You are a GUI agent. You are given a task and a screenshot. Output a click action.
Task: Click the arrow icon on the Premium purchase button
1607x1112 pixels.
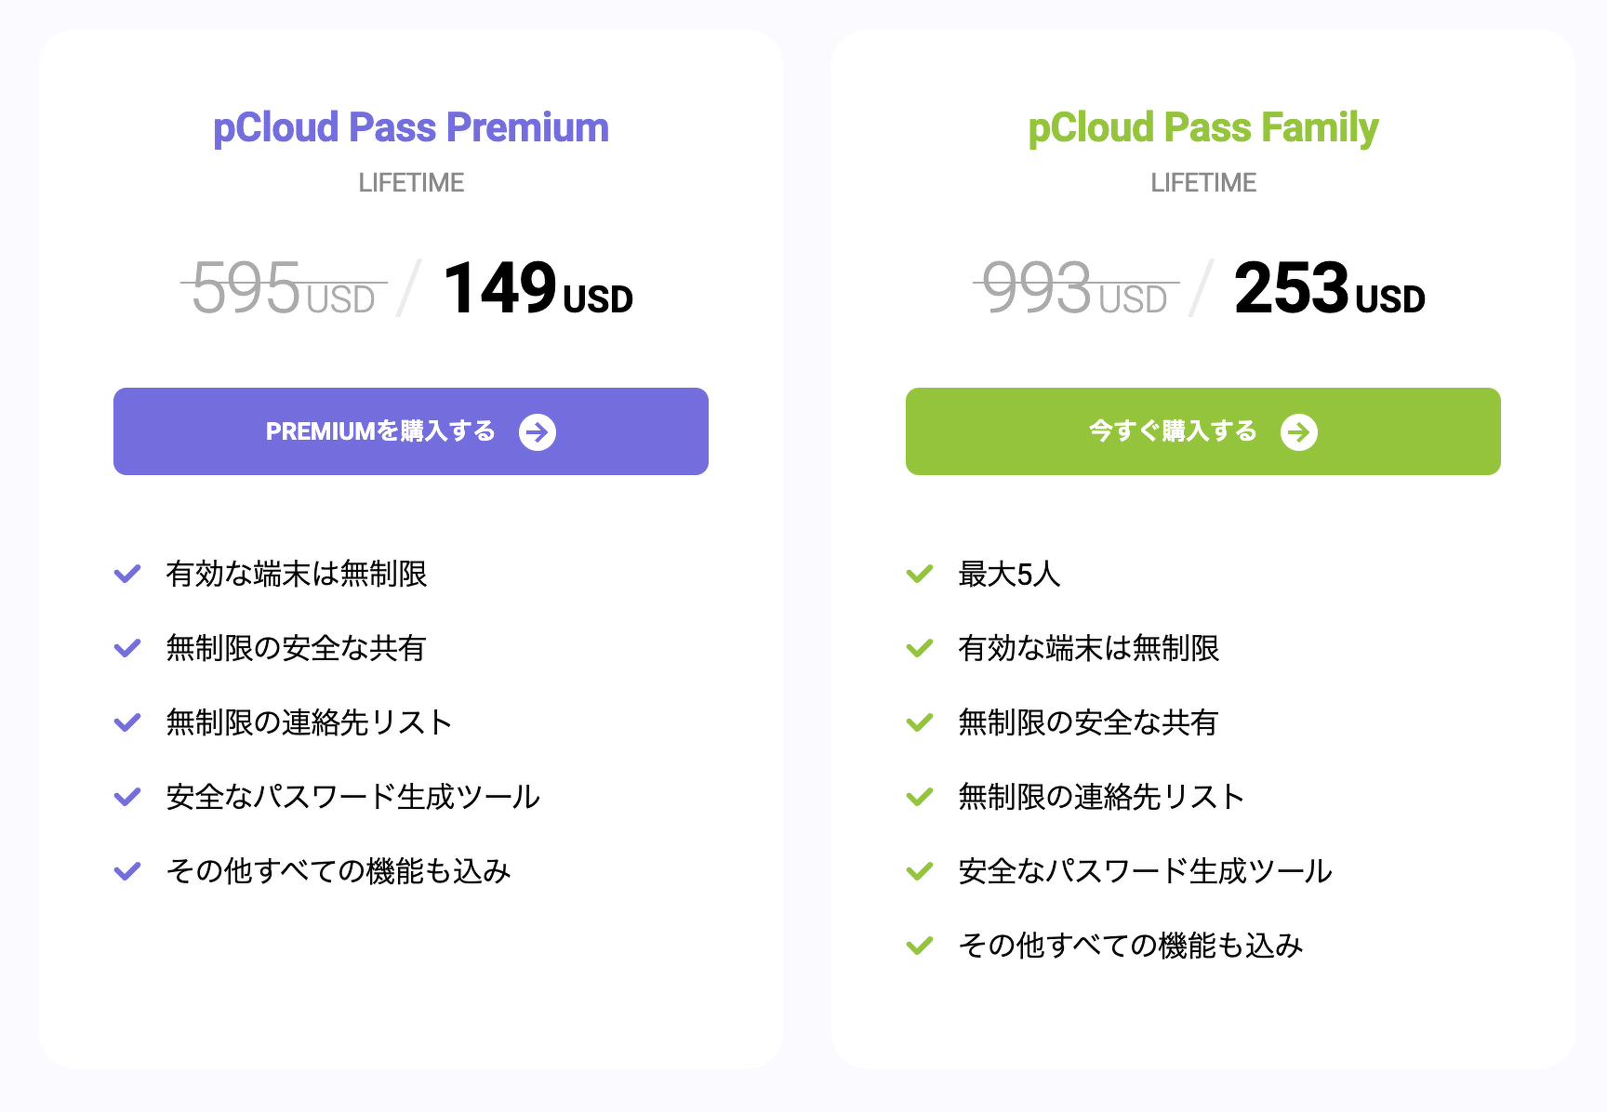pyautogui.click(x=538, y=432)
